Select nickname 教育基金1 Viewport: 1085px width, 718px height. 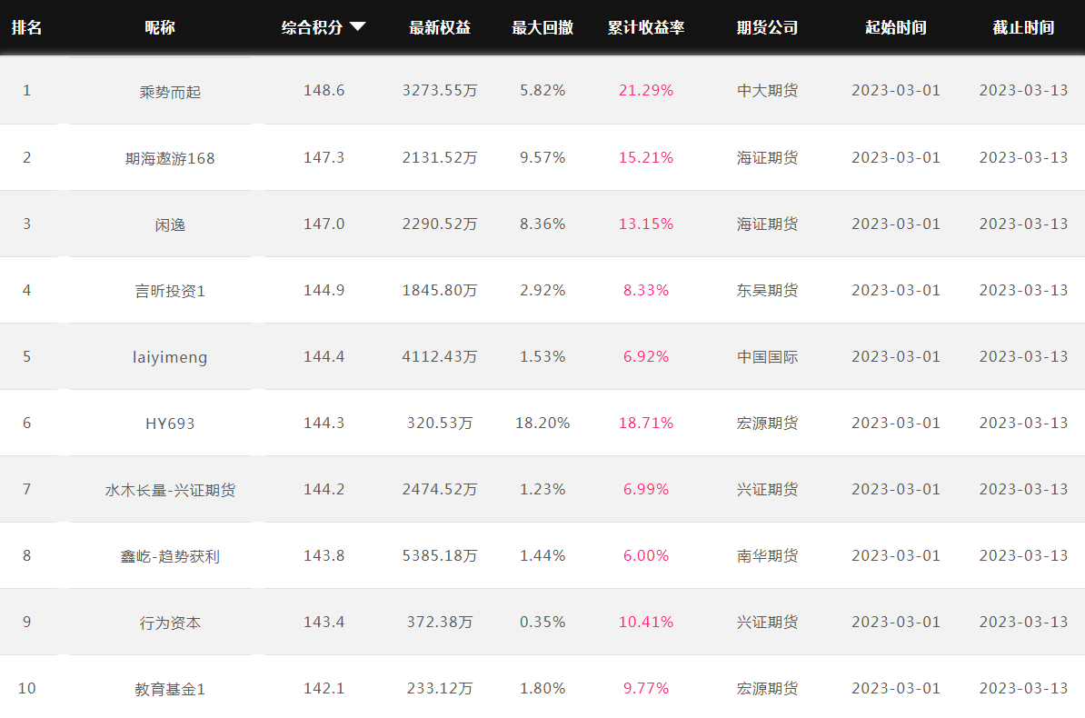click(x=170, y=690)
